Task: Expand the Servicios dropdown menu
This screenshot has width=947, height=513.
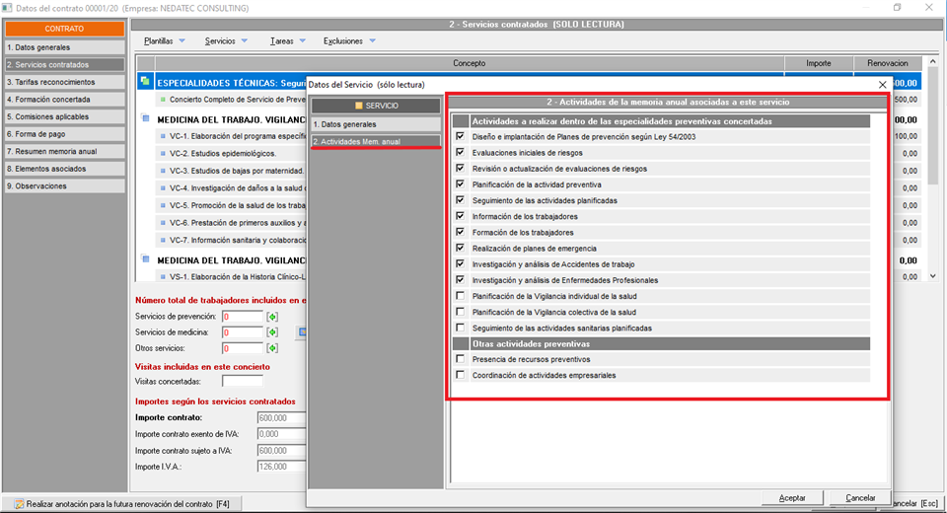Action: (227, 41)
